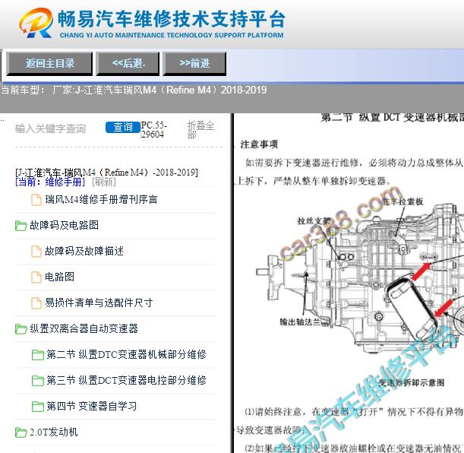The height and width of the screenshot is (453, 464).
Task: Select 纵置双离合器自动变速器 node text
Action: (84, 328)
